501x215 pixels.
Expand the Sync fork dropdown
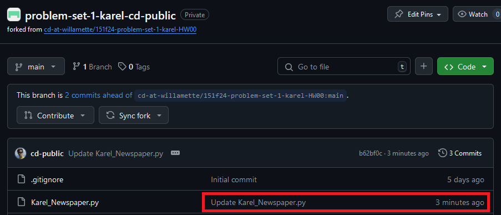click(134, 115)
